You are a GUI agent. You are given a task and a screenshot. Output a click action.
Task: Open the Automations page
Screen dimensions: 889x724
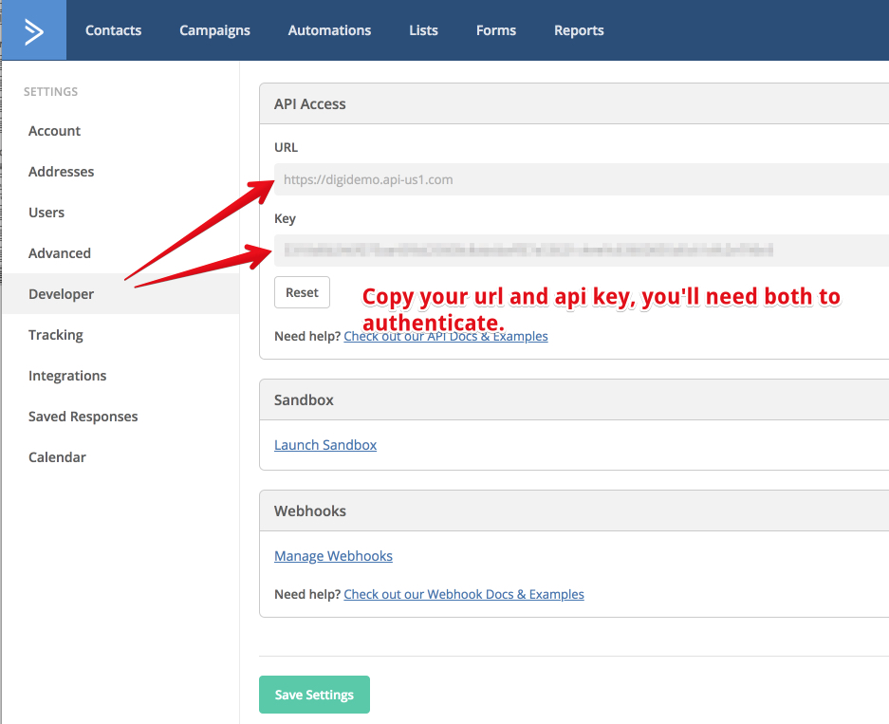[x=329, y=29]
